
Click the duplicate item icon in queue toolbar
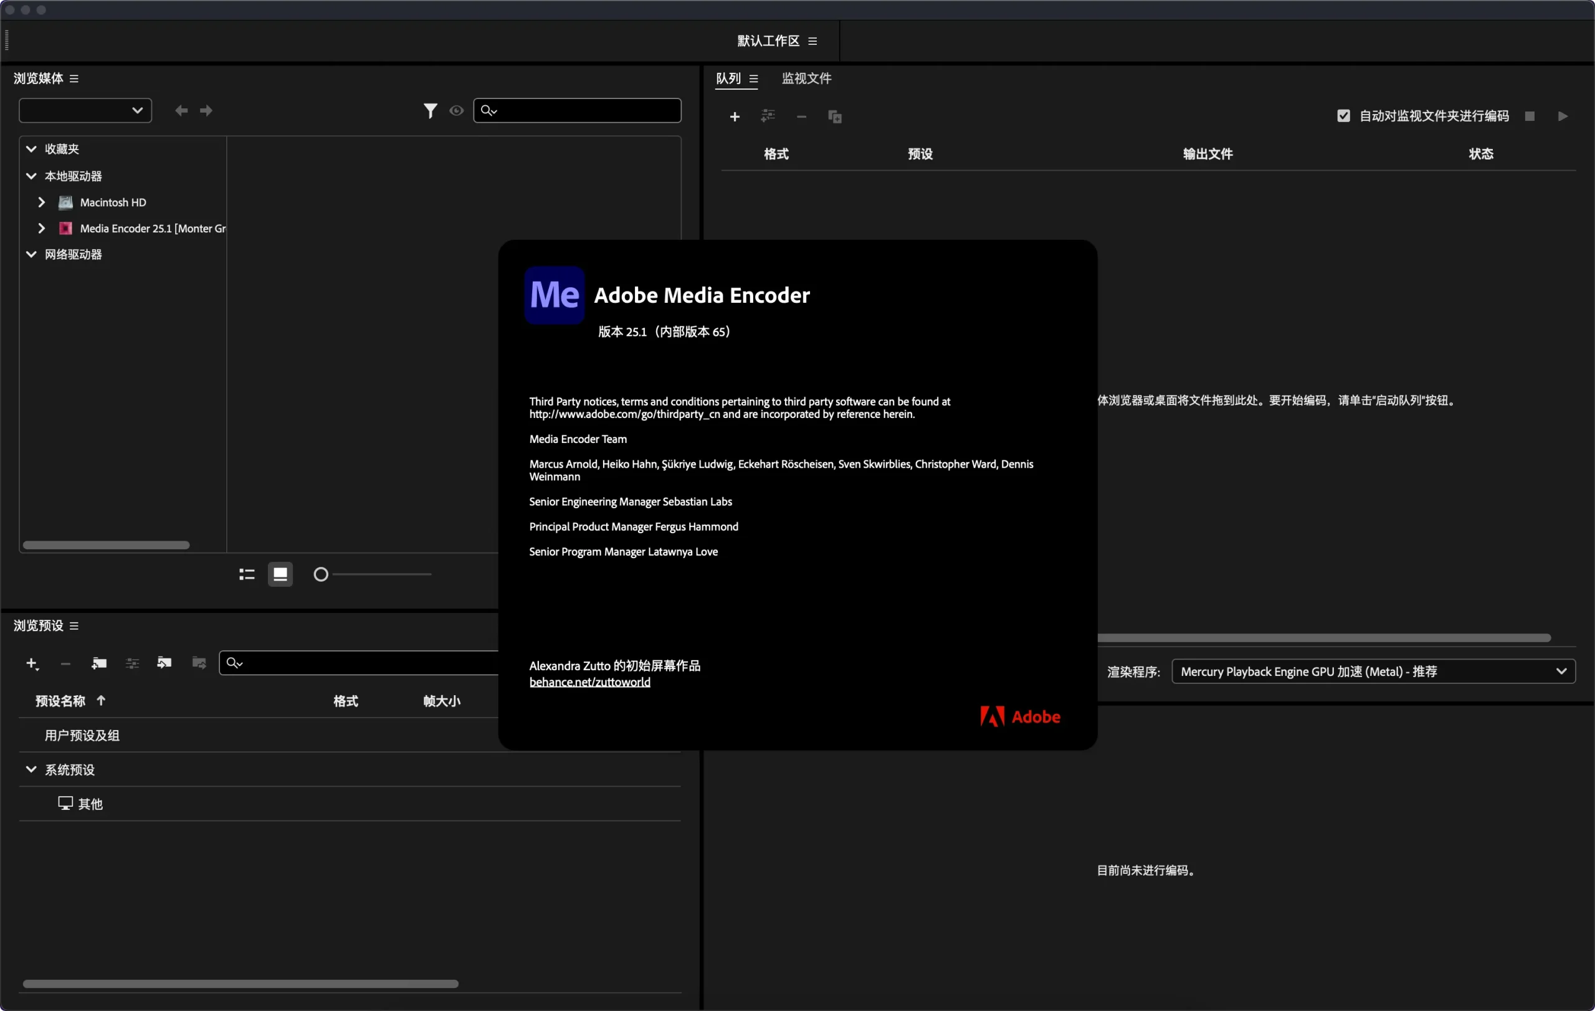[835, 116]
